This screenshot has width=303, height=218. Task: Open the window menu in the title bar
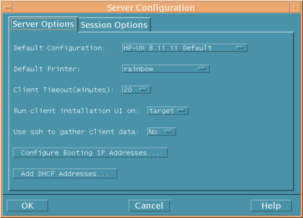(7, 8)
